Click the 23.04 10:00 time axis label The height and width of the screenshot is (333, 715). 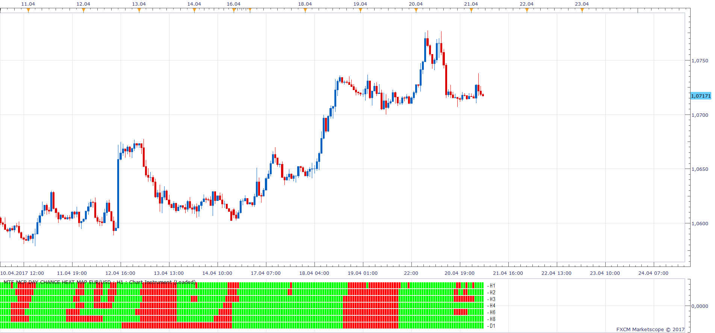pyautogui.click(x=605, y=273)
